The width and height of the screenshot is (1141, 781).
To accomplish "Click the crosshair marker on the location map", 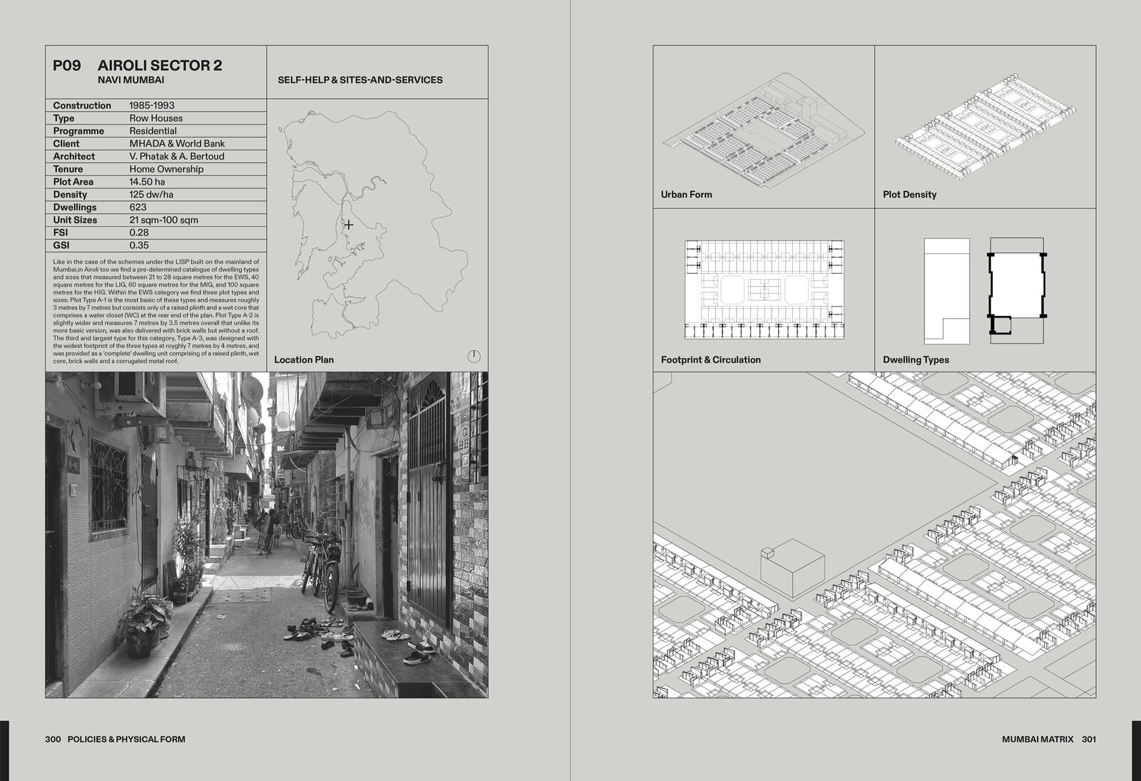I will [348, 225].
